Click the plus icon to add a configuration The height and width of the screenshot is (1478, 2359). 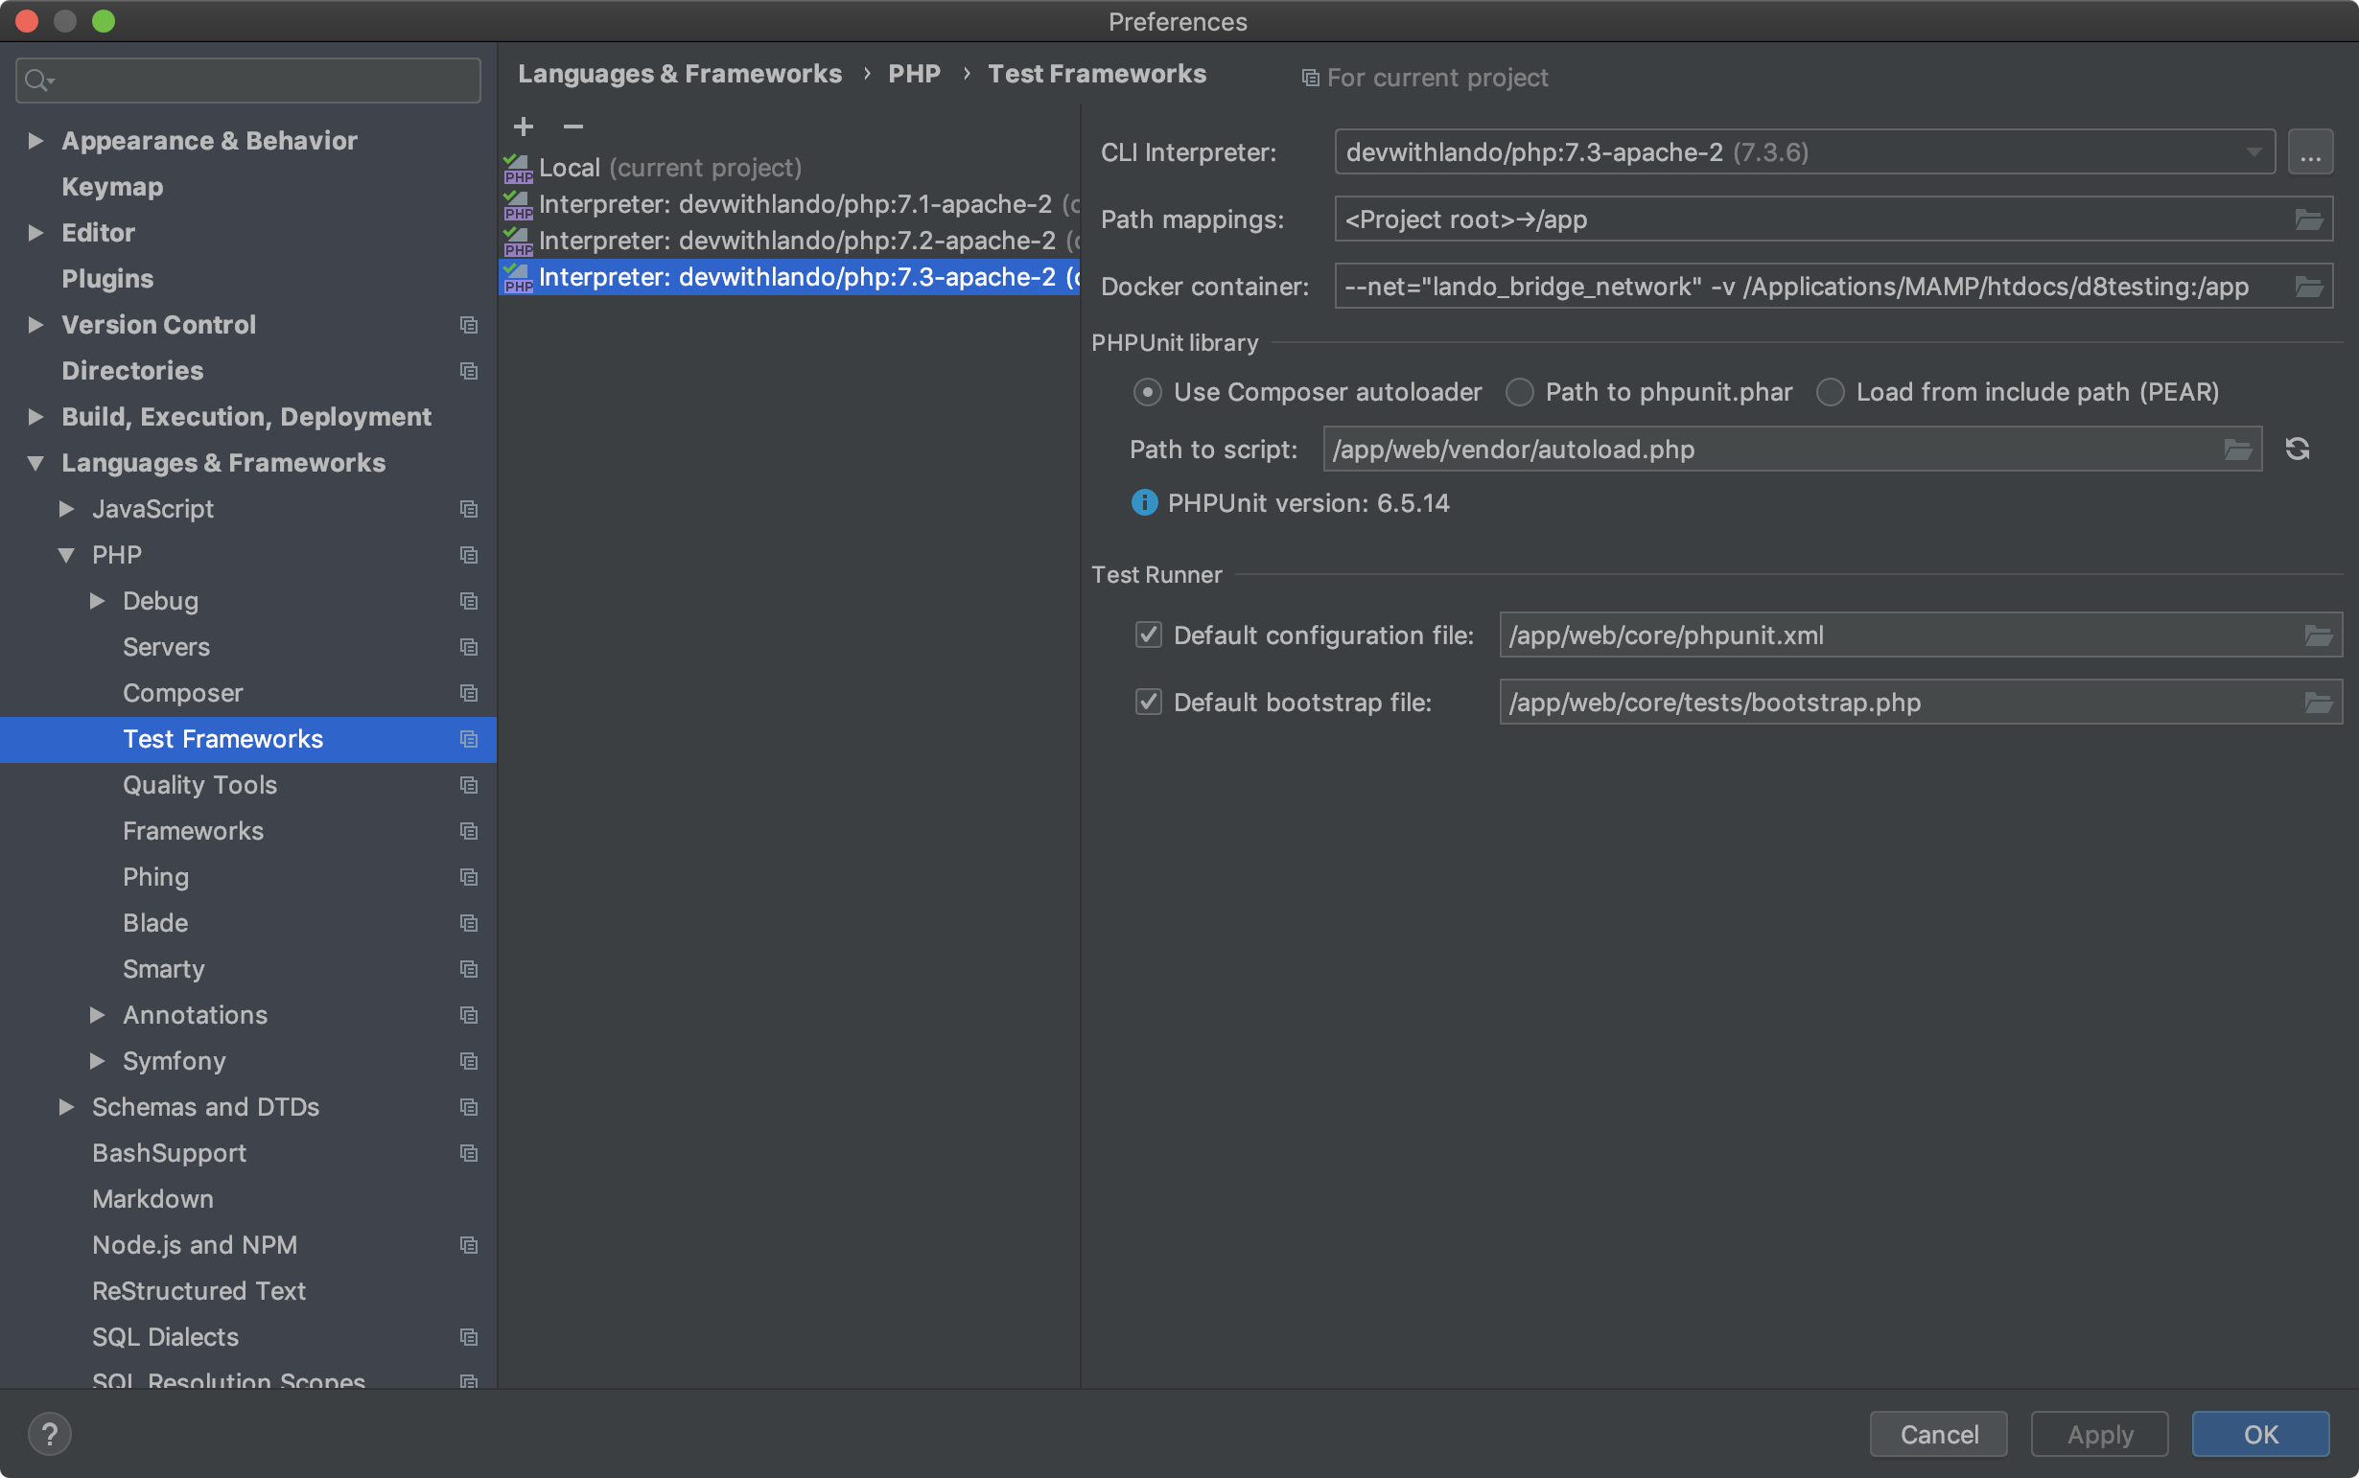point(524,127)
